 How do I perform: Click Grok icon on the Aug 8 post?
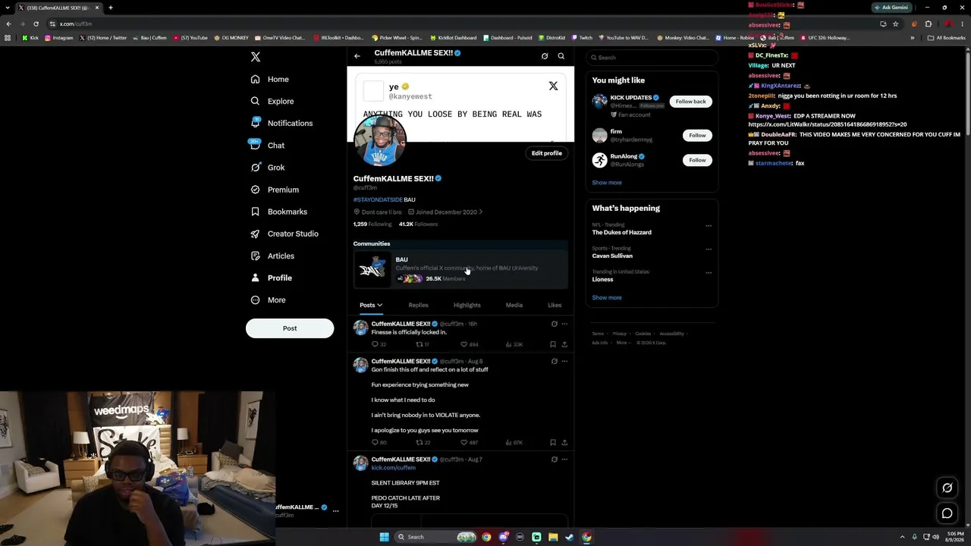pyautogui.click(x=554, y=361)
